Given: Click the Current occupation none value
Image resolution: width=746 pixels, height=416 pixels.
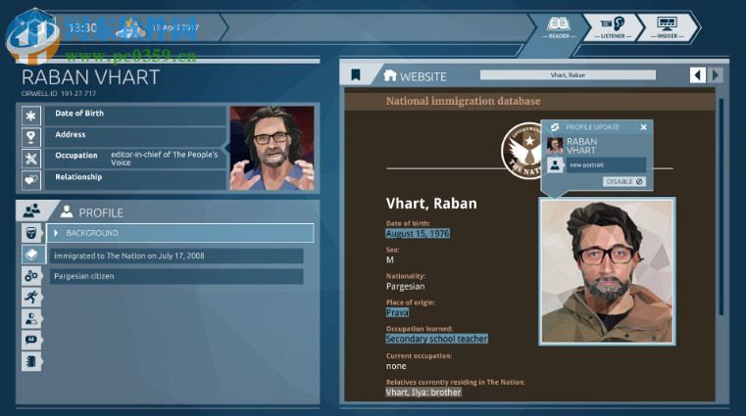Looking at the screenshot, I should point(396,366).
